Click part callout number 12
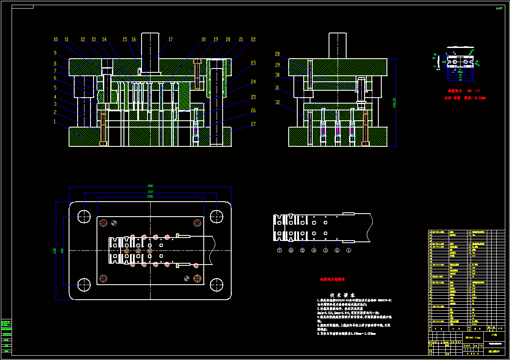The image size is (510, 360). coord(83,40)
